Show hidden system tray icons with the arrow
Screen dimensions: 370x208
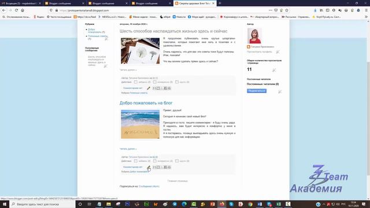pyautogui.click(x=324, y=204)
